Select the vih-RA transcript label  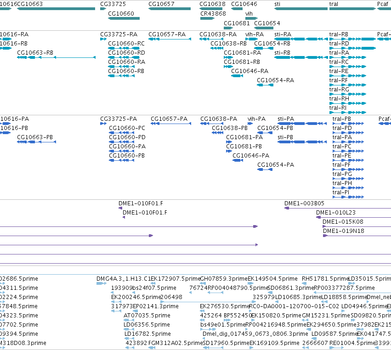click(x=255, y=34)
